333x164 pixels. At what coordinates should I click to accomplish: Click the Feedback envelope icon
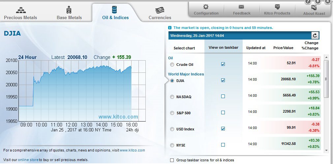pos(241,7)
